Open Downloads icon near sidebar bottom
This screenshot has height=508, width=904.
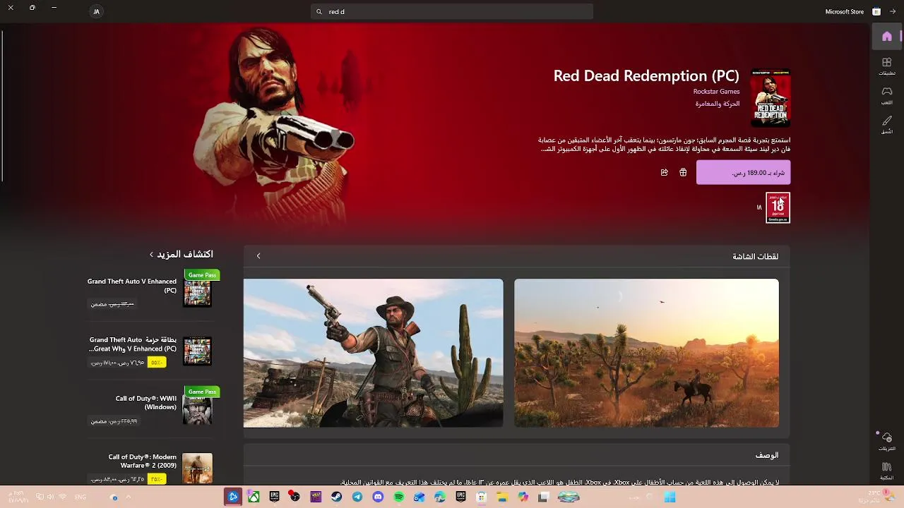tap(887, 441)
